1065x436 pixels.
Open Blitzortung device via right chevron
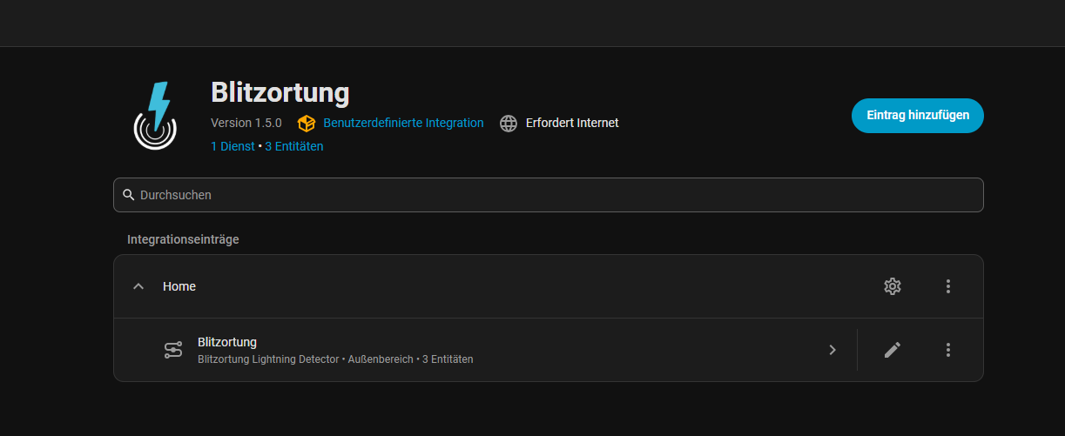(832, 350)
